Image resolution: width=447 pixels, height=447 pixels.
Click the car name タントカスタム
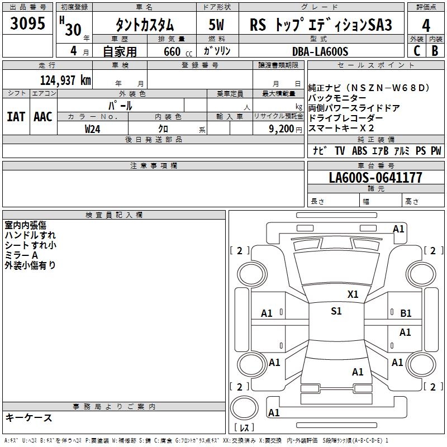[145, 25]
